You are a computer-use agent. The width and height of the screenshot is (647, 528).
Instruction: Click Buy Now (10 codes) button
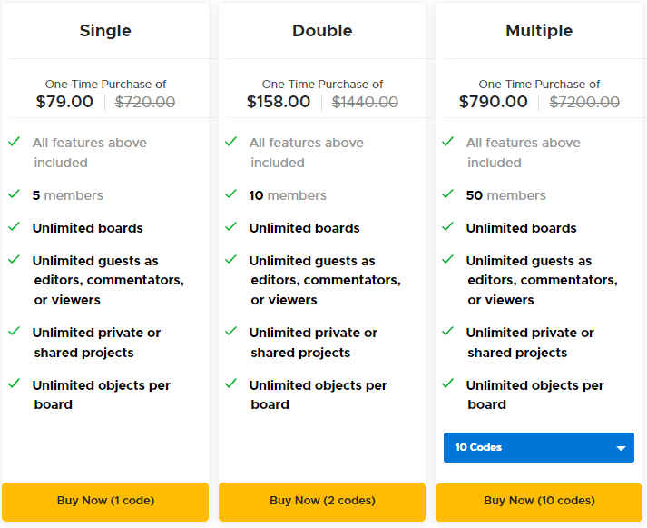(x=539, y=501)
